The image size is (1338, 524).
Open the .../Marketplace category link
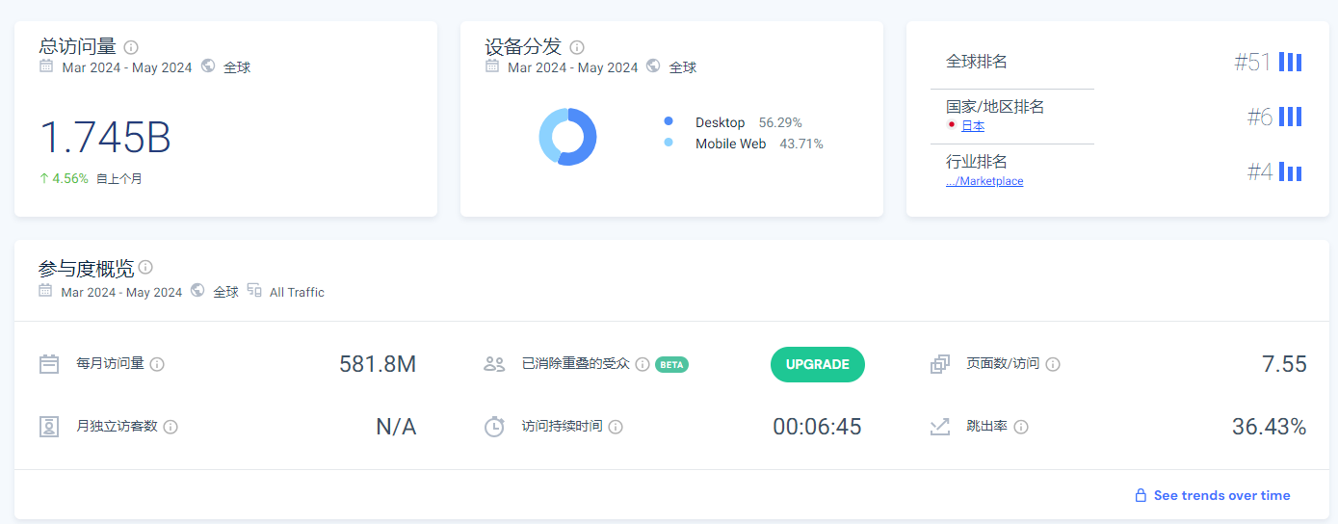984,181
